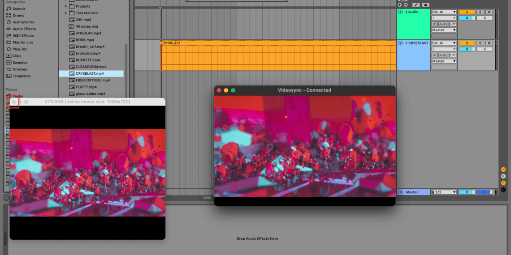Set 2 CRYSBLAST monitor to Off
The width and height of the screenshot is (511, 255).
coord(453,55)
